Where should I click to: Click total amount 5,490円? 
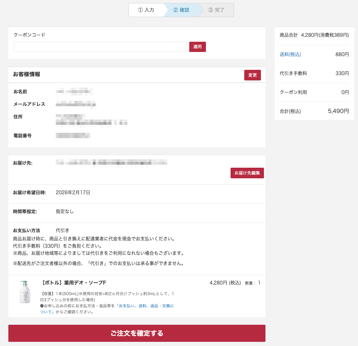338,111
